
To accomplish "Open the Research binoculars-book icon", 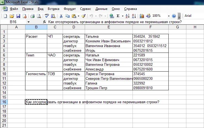I will 53,16.
